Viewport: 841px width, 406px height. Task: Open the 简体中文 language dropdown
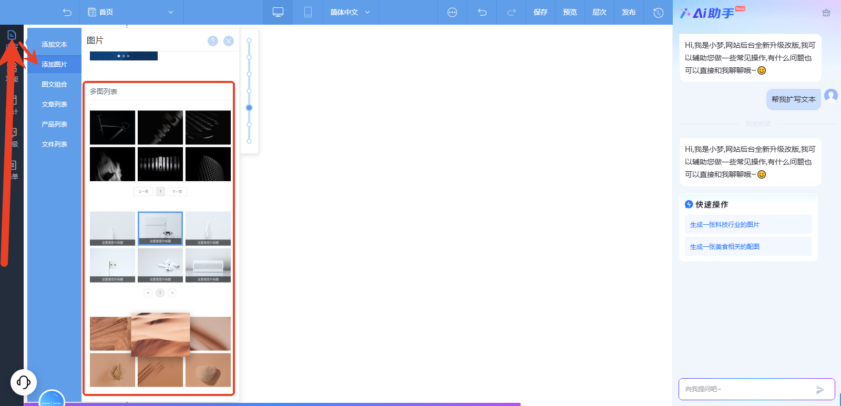pyautogui.click(x=350, y=12)
